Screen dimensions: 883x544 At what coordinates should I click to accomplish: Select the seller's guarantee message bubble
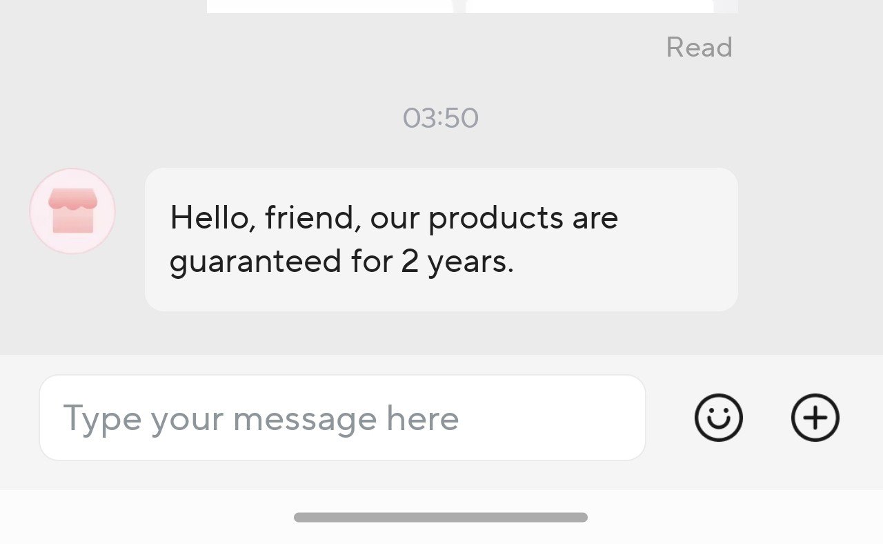441,240
